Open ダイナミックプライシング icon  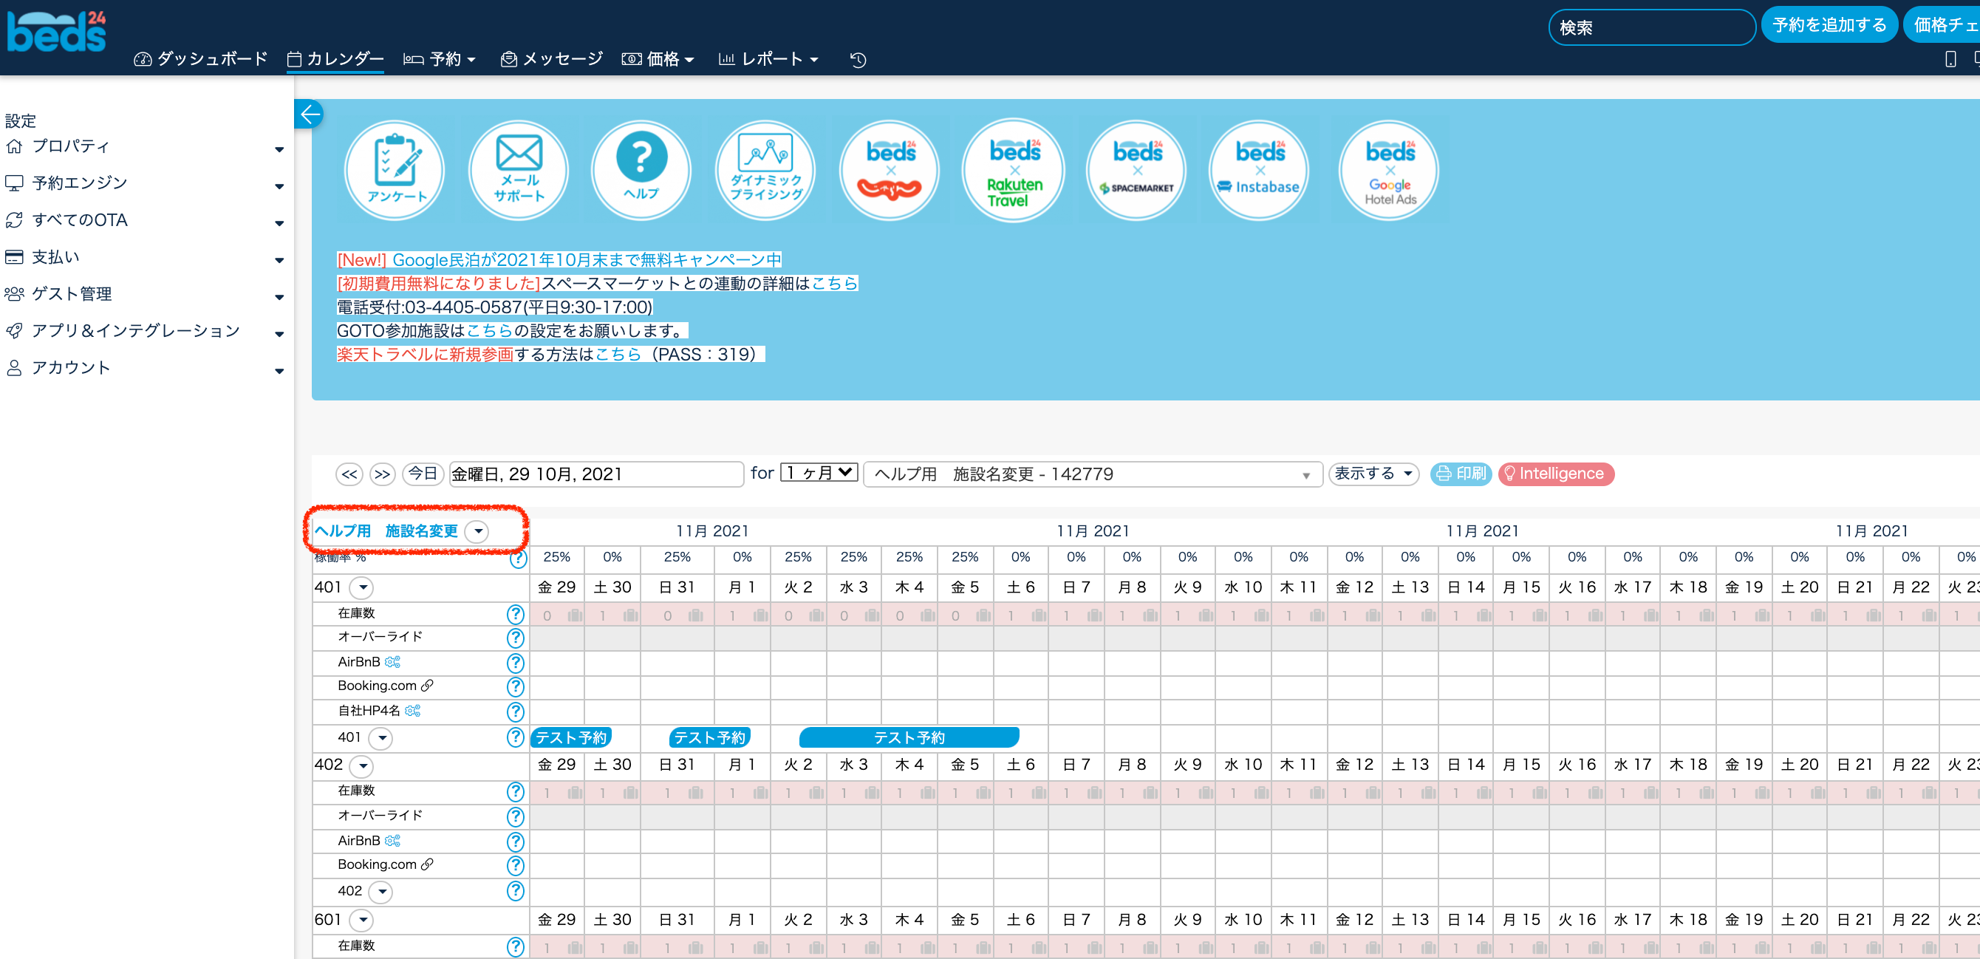(x=765, y=170)
